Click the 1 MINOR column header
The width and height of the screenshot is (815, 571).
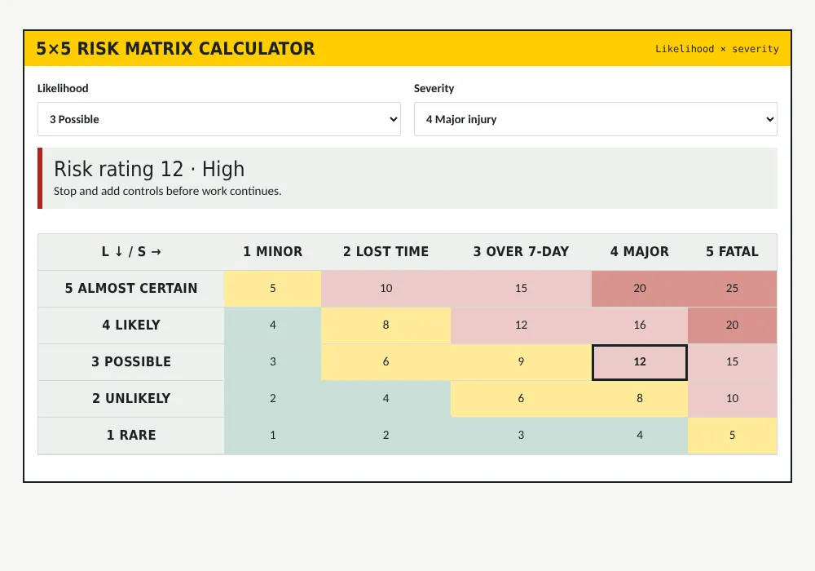tap(272, 252)
